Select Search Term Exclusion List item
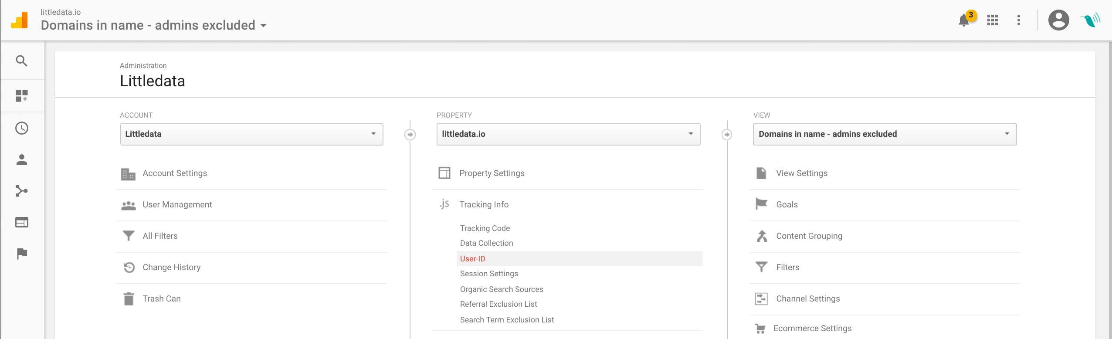 click(507, 320)
